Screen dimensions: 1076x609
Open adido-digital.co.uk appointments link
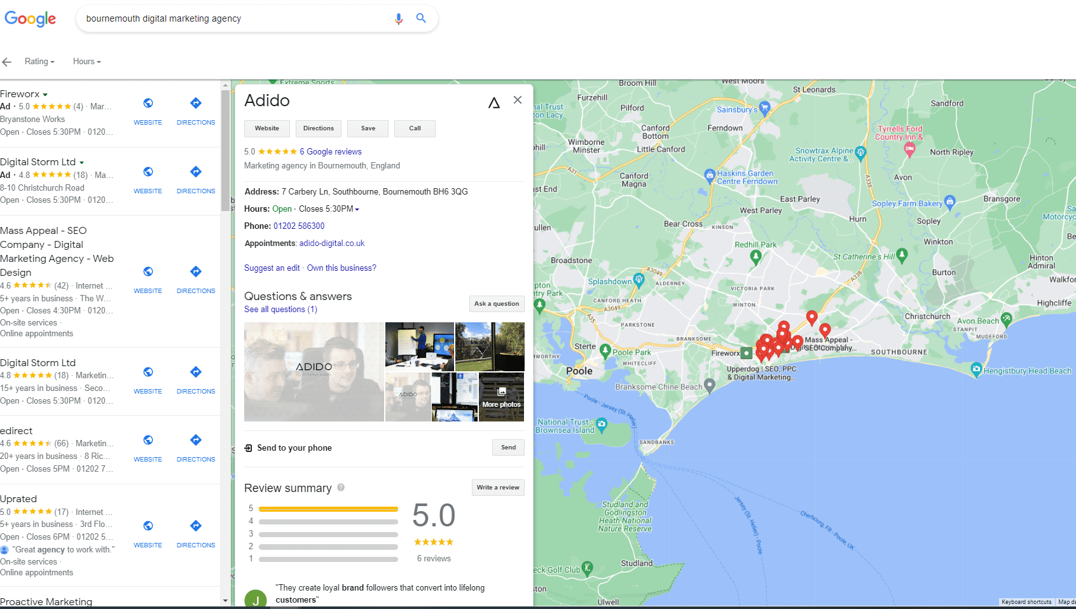tap(332, 243)
